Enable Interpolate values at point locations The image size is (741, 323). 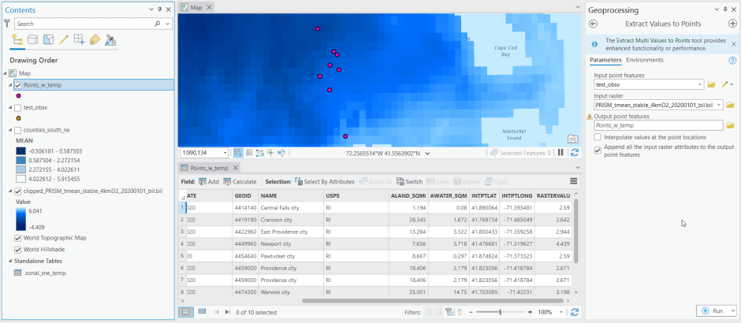point(598,137)
